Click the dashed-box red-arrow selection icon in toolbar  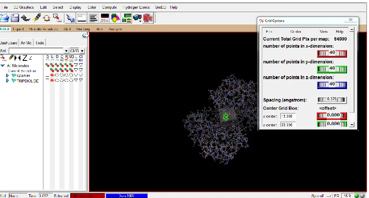pyautogui.click(x=57, y=18)
